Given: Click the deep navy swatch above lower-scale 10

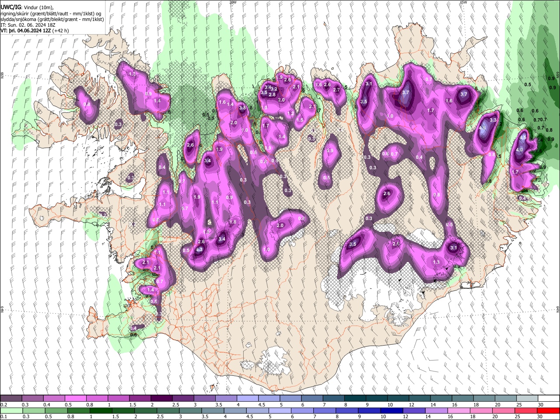Looking at the screenshot, I should tap(392, 410).
